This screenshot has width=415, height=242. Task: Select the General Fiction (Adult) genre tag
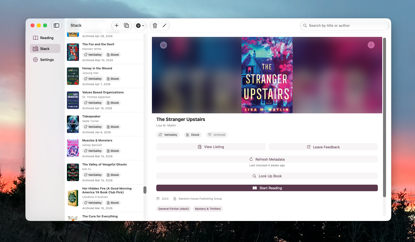[x=174, y=209]
